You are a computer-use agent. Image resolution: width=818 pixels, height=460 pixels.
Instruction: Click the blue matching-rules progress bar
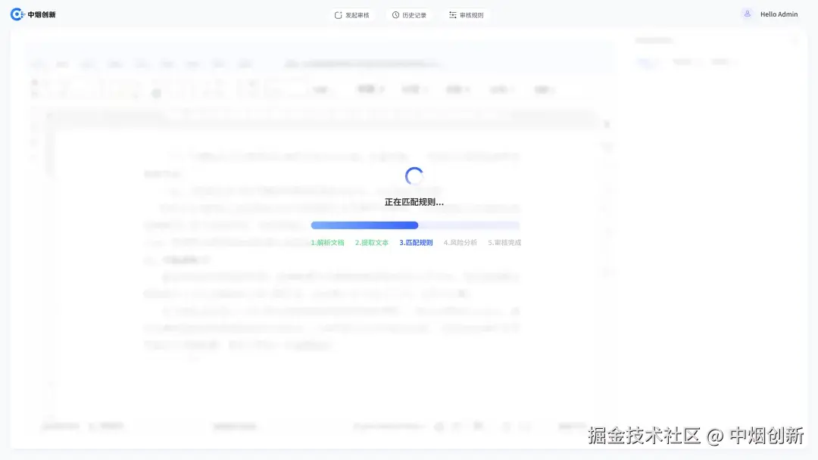(364, 225)
